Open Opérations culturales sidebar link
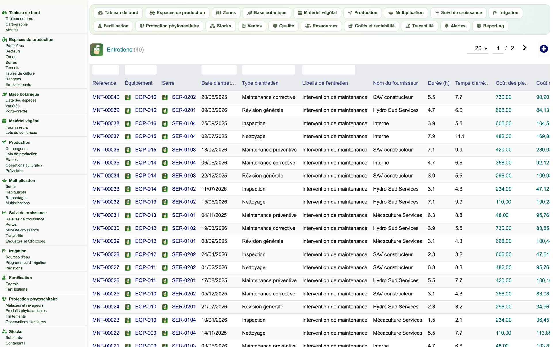Screen dimensions: 560x347 (x=24, y=165)
